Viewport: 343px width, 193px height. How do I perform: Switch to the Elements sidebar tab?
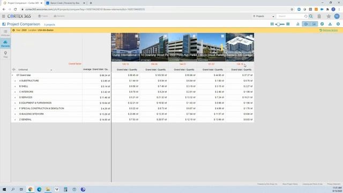(x=5, y=43)
